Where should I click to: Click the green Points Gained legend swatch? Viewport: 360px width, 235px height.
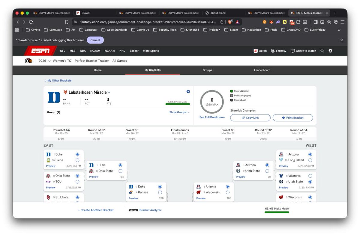(232, 91)
